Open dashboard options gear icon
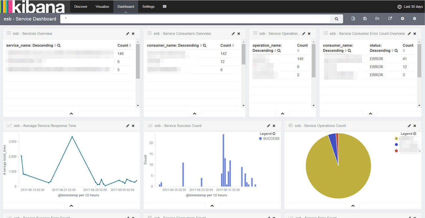The width and height of the screenshot is (425, 218). tap(414, 19)
